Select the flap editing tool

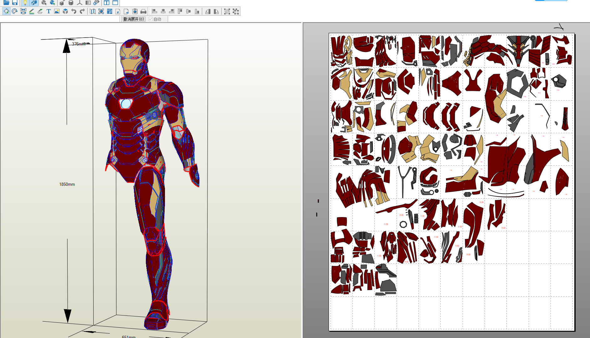pos(40,12)
